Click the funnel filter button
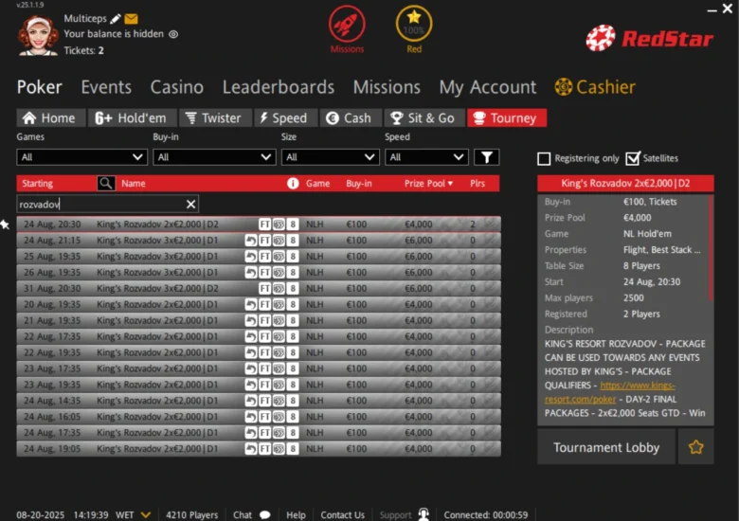The width and height of the screenshot is (739, 521). 487,157
